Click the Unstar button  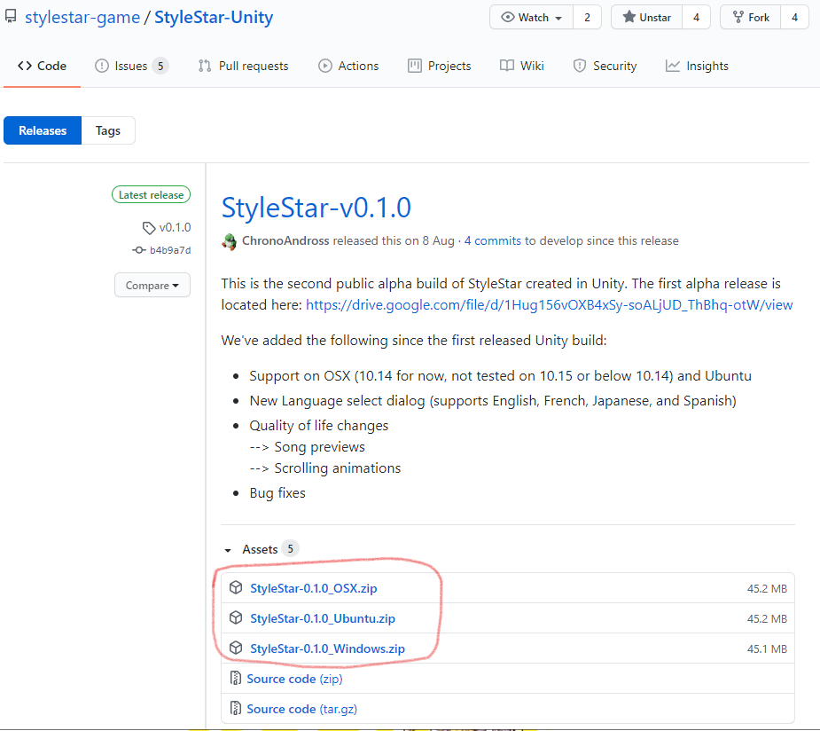647,17
